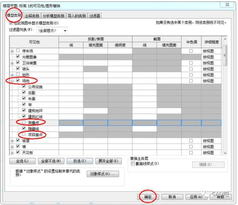
Task: Switch to the 模型类别 tab
Action: coord(14,15)
